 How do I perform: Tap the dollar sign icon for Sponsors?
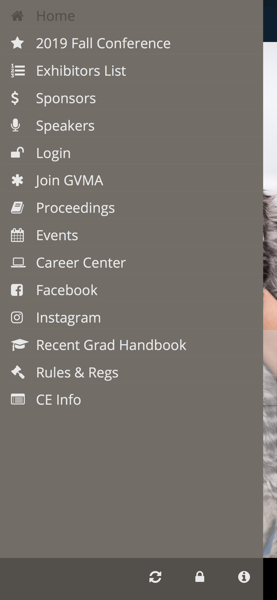point(15,98)
